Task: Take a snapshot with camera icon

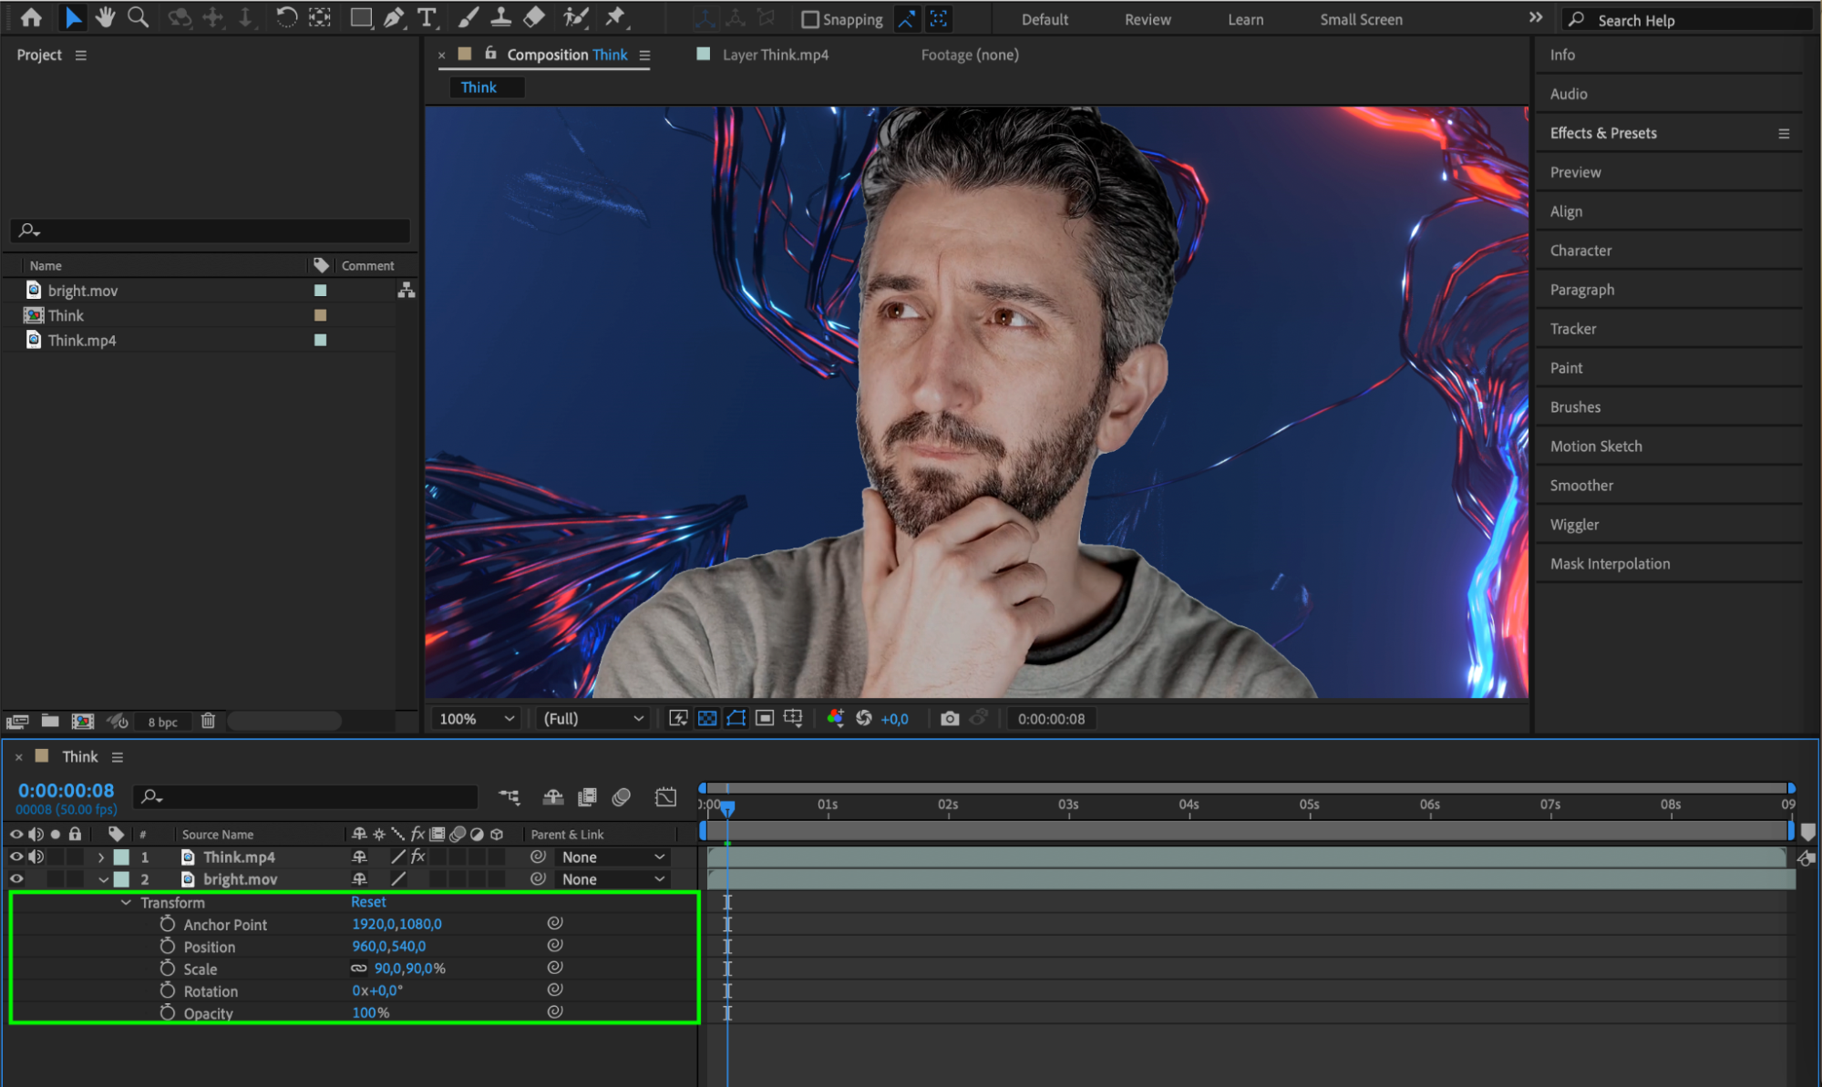Action: (x=950, y=719)
